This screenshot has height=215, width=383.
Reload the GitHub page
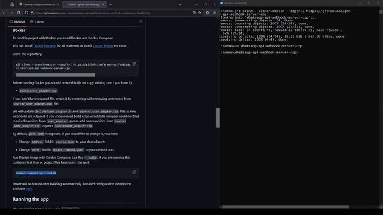(19, 13)
